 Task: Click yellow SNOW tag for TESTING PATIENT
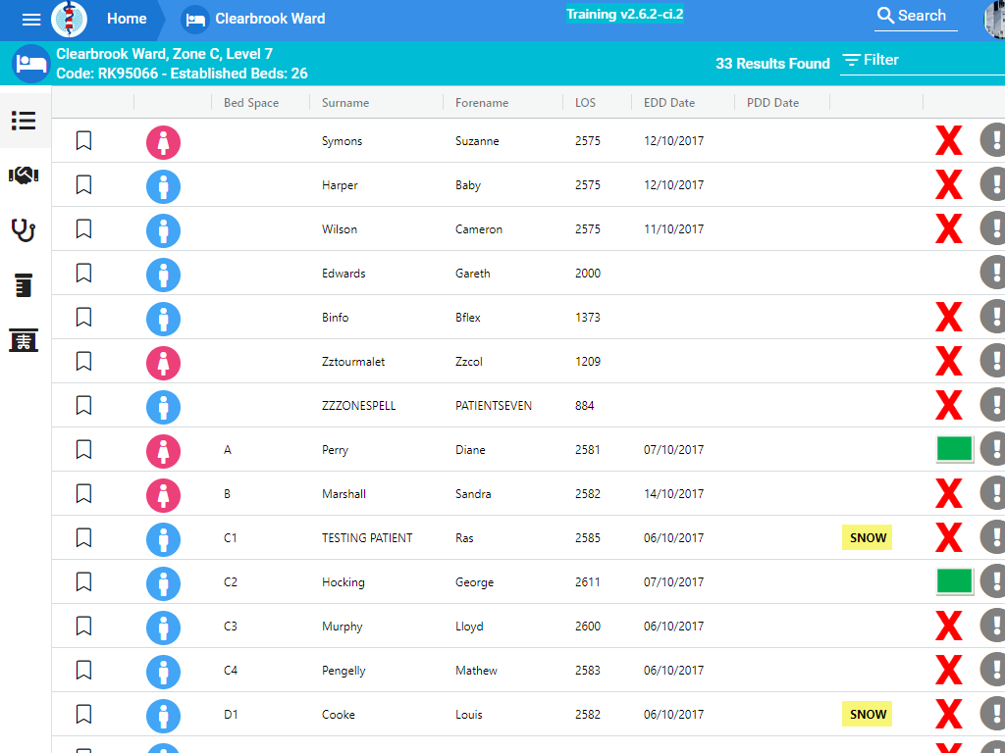(868, 538)
